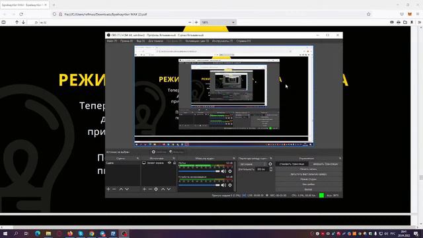Click the transition duration field
The width and height of the screenshot is (423, 238).
pos(262,169)
